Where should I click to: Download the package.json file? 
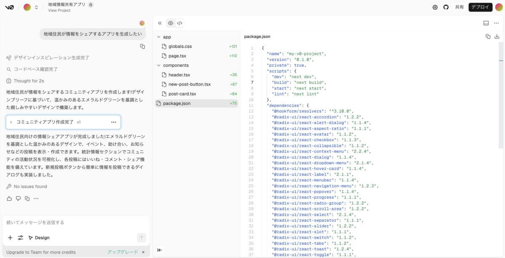point(497,37)
